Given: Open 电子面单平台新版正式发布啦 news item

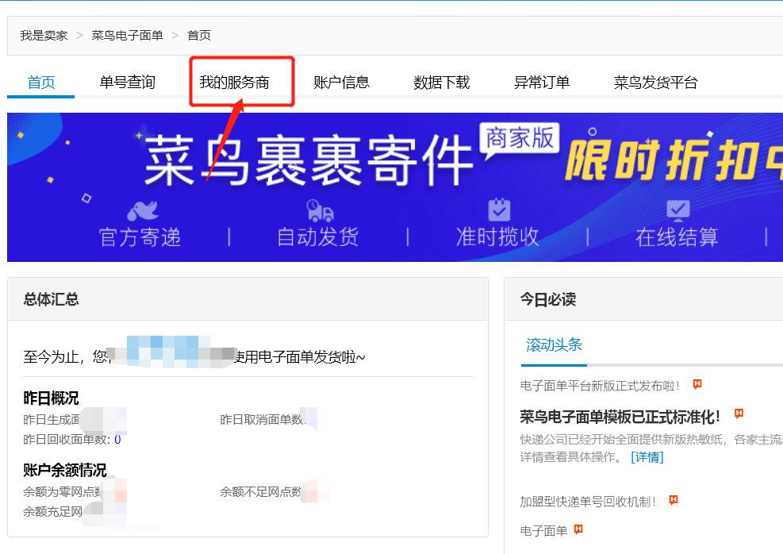Looking at the screenshot, I should (x=600, y=386).
